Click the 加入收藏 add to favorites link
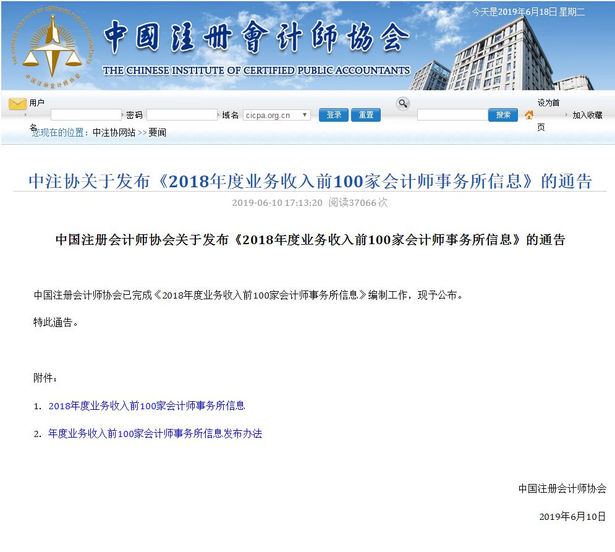The height and width of the screenshot is (552, 615). coord(587,115)
